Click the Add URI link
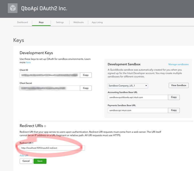Image resolution: width=194 pixels, height=171 pixels. [24, 155]
